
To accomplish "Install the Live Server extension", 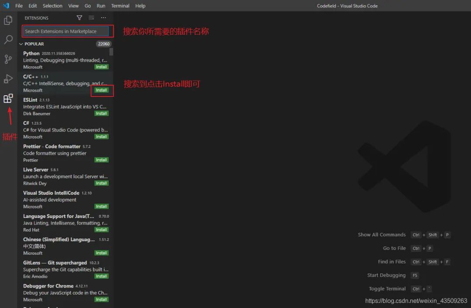I will tap(101, 183).
